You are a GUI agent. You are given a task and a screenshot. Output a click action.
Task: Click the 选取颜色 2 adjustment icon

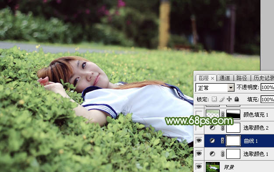(x=212, y=127)
